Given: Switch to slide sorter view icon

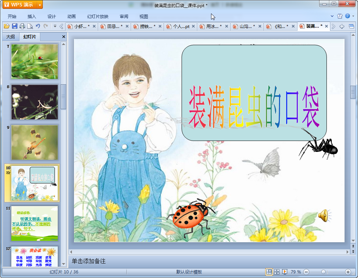Looking at the screenshot, I should coord(277,272).
